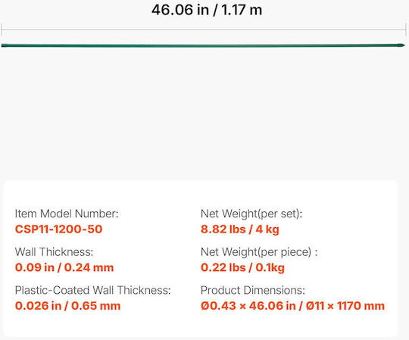
Task: Click the right tick of the dimension line
Action: click(x=406, y=30)
